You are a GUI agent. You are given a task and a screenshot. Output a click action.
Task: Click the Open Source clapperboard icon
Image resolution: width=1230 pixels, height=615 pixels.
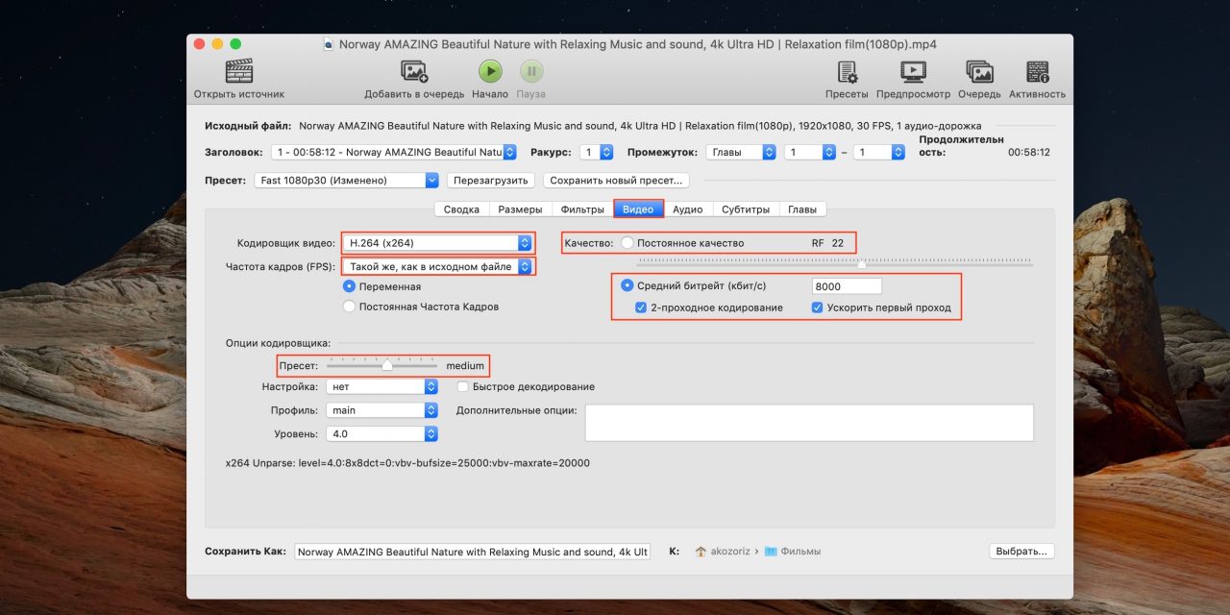click(x=238, y=72)
